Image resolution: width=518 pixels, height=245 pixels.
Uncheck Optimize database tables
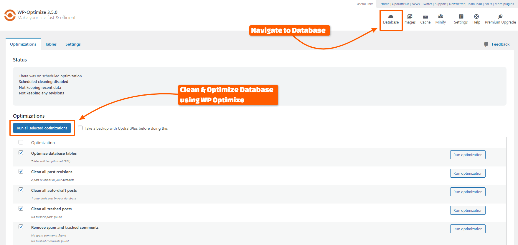pyautogui.click(x=21, y=153)
